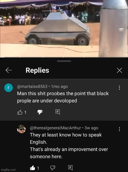Tap the video showing the metal vehicle
The height and width of the screenshot is (172, 128).
point(64,28)
